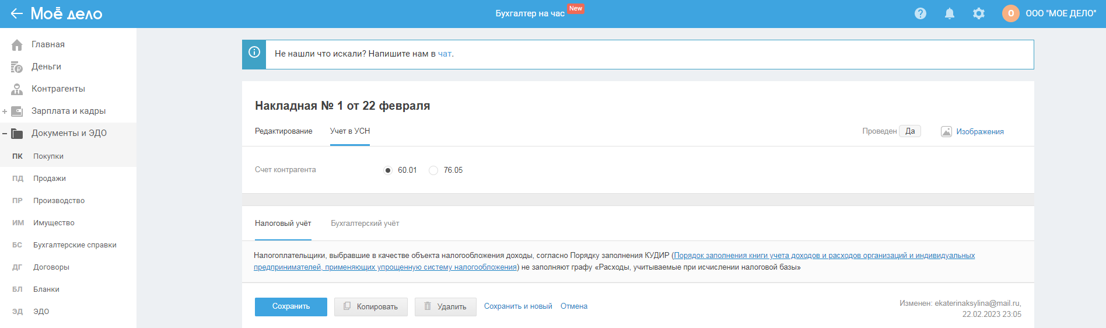The height and width of the screenshot is (328, 1106).
Task: Expand Зарплата и кадры section
Action: pyautogui.click(x=5, y=111)
